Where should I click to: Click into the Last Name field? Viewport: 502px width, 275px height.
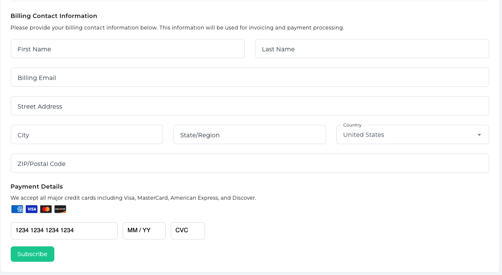[x=371, y=49]
